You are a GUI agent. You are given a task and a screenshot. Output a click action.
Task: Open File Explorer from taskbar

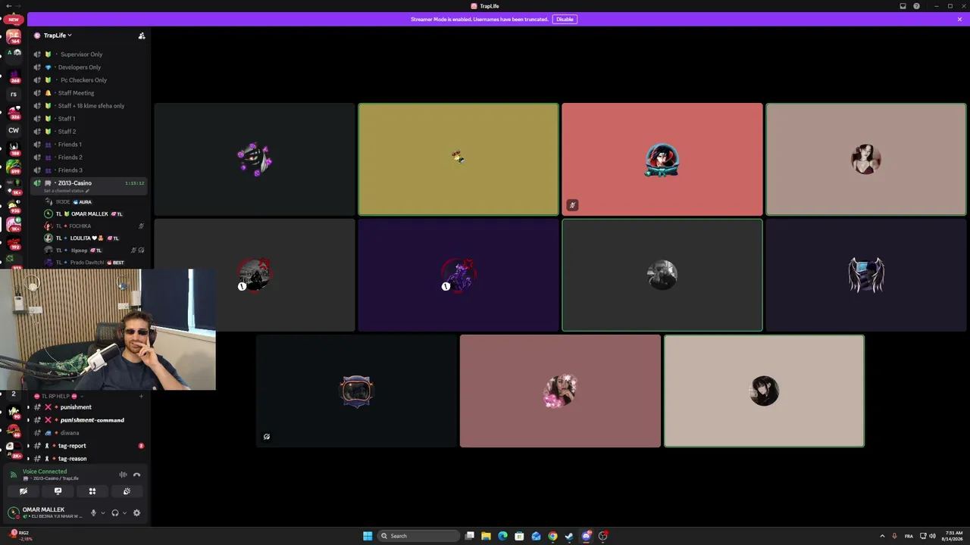[486, 536]
